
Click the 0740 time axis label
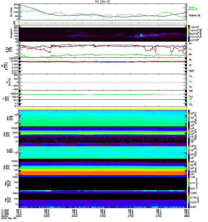(x=159, y=216)
